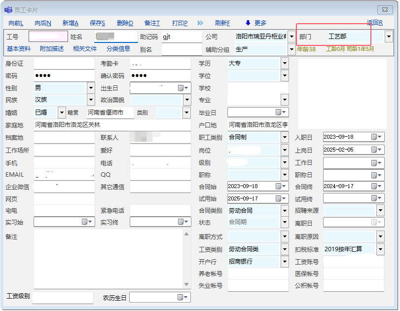Viewport: 400px width, 311px height.
Task: Click 保存S to save the record
Action: pyautogui.click(x=97, y=23)
